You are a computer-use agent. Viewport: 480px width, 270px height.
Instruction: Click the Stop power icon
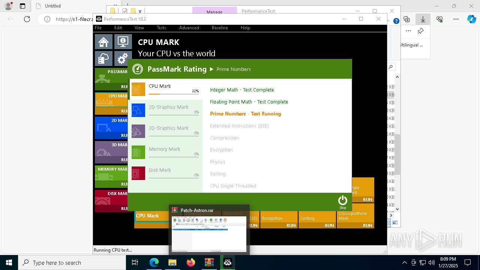point(343,202)
